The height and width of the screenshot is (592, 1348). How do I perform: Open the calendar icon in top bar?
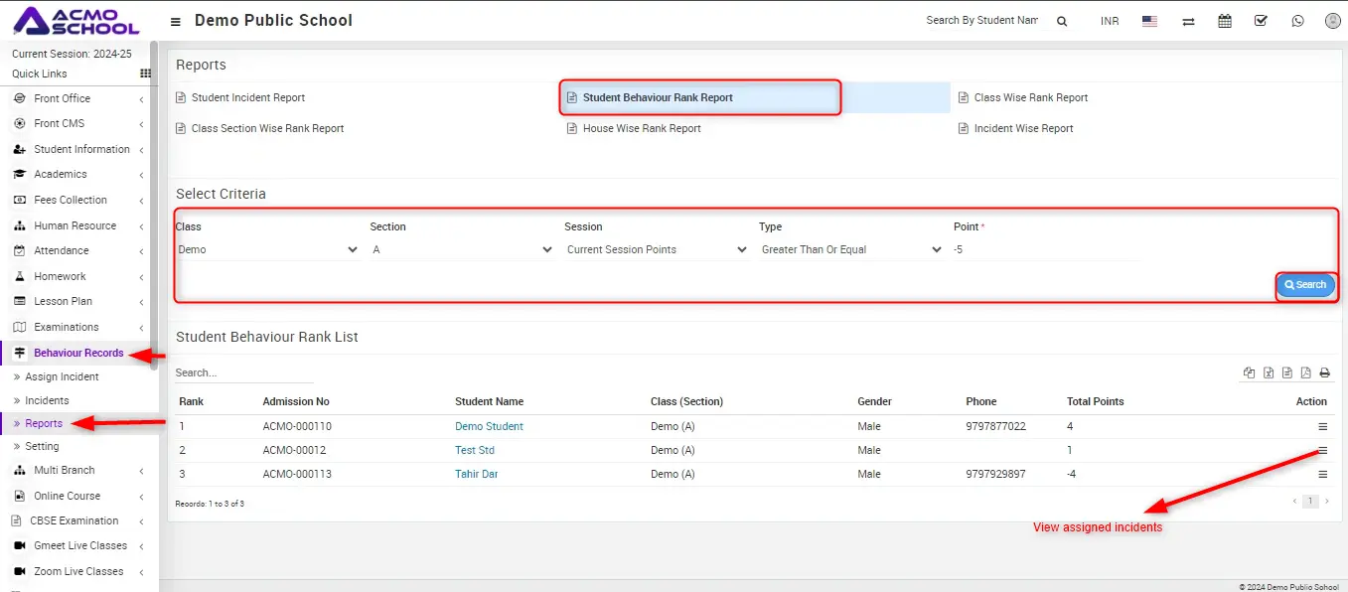1225,21
